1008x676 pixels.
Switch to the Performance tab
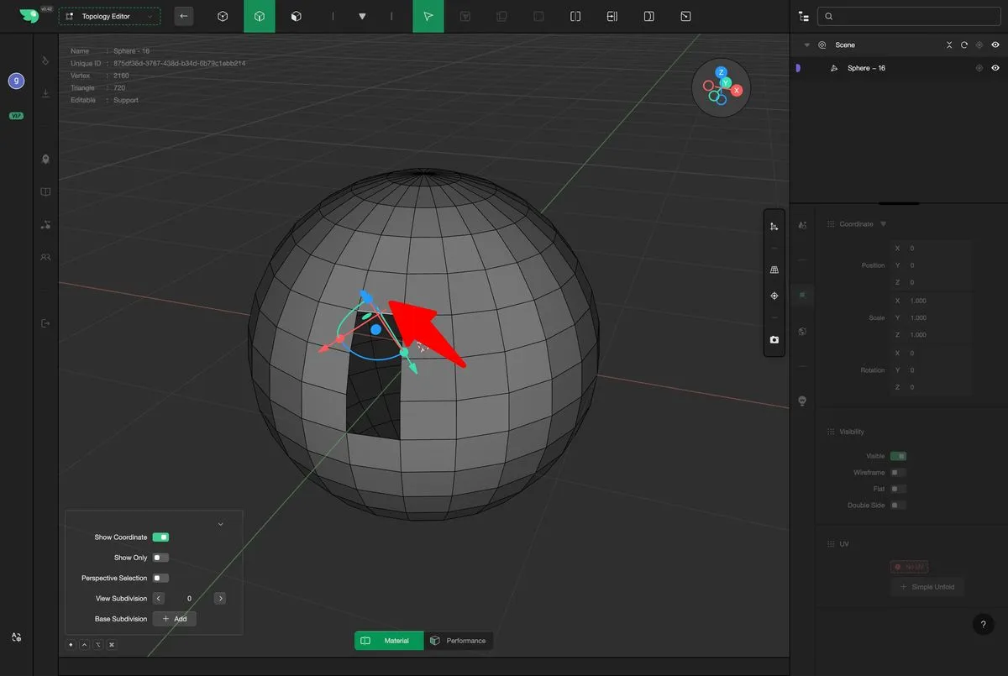click(458, 641)
